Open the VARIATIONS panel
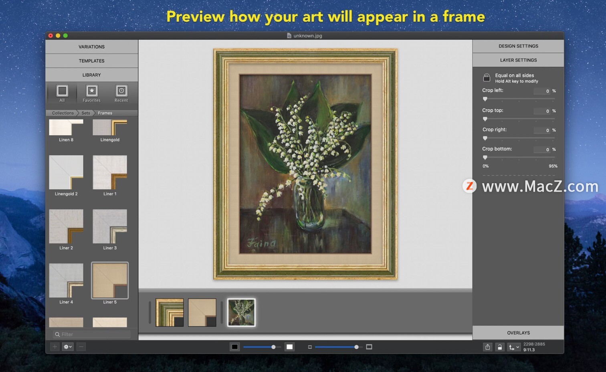 click(91, 46)
